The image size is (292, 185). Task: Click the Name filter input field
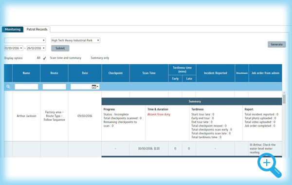click(26, 87)
